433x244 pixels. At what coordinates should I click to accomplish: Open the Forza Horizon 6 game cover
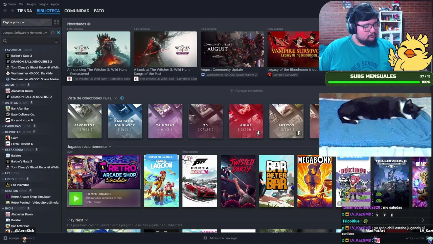tap(200, 181)
